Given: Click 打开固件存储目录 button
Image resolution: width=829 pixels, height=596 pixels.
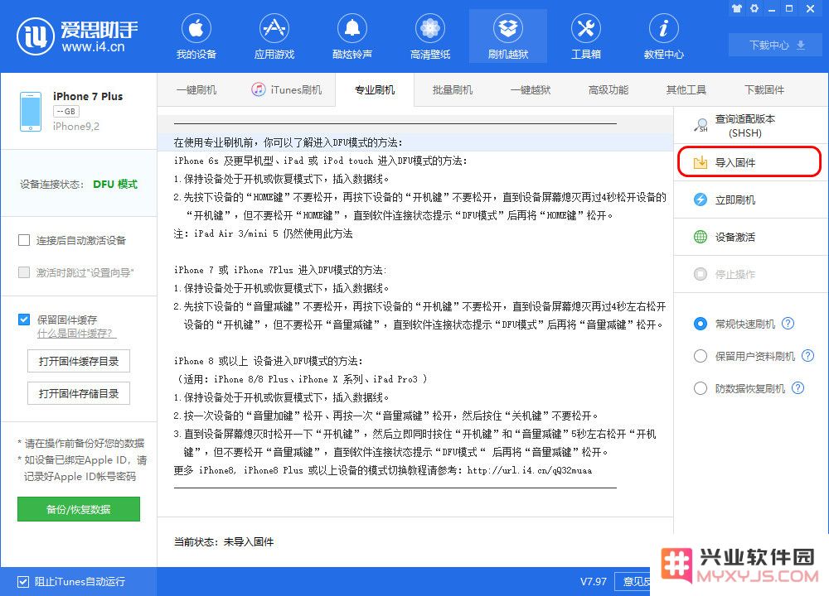Looking at the screenshot, I should pos(79,393).
